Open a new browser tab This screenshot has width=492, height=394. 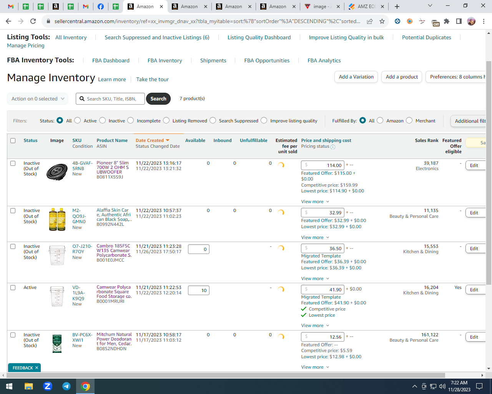click(397, 7)
